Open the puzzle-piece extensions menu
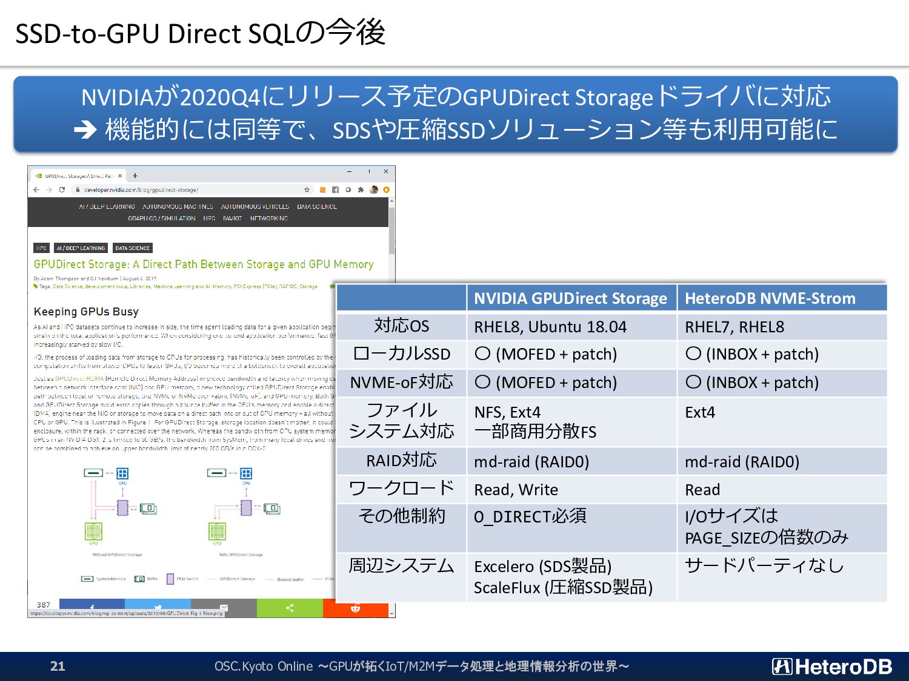This screenshot has height=681, width=909. (361, 189)
